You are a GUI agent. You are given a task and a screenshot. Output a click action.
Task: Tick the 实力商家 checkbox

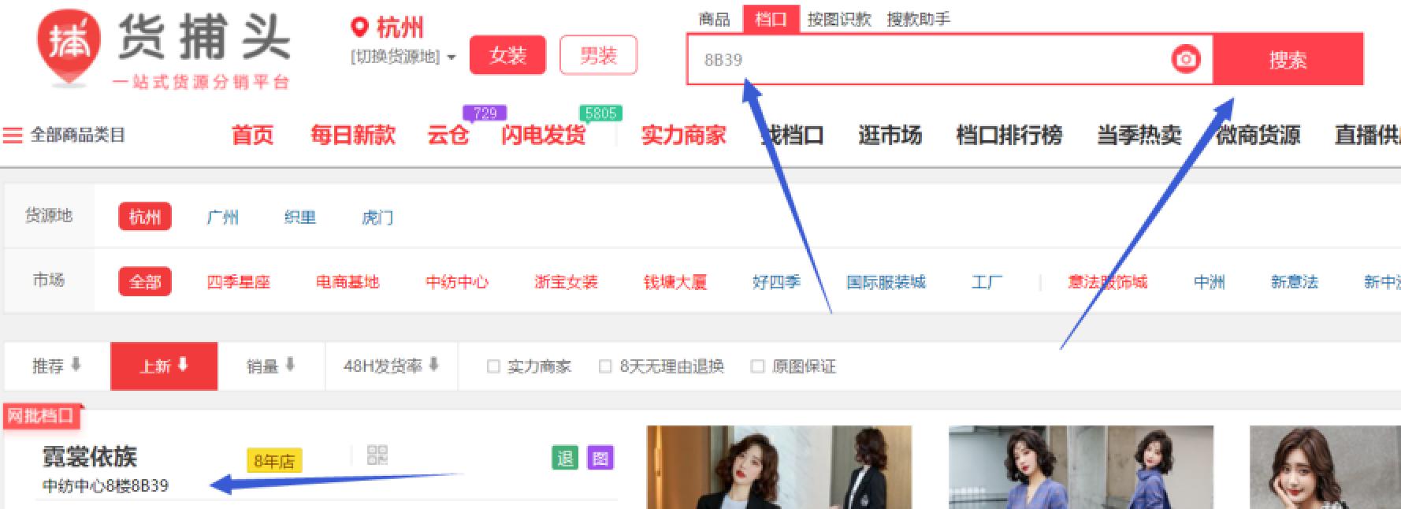pyautogui.click(x=493, y=366)
